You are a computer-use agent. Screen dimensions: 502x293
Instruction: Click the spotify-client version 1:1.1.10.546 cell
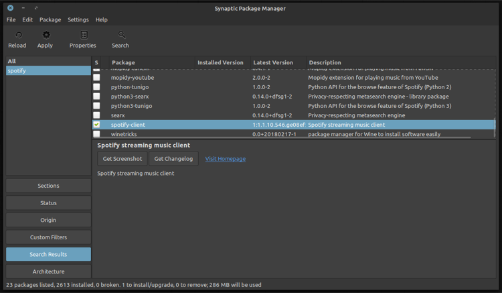(278, 125)
